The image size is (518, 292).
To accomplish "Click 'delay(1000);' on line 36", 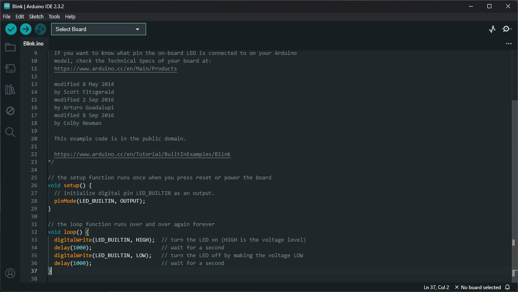I will [x=73, y=263].
